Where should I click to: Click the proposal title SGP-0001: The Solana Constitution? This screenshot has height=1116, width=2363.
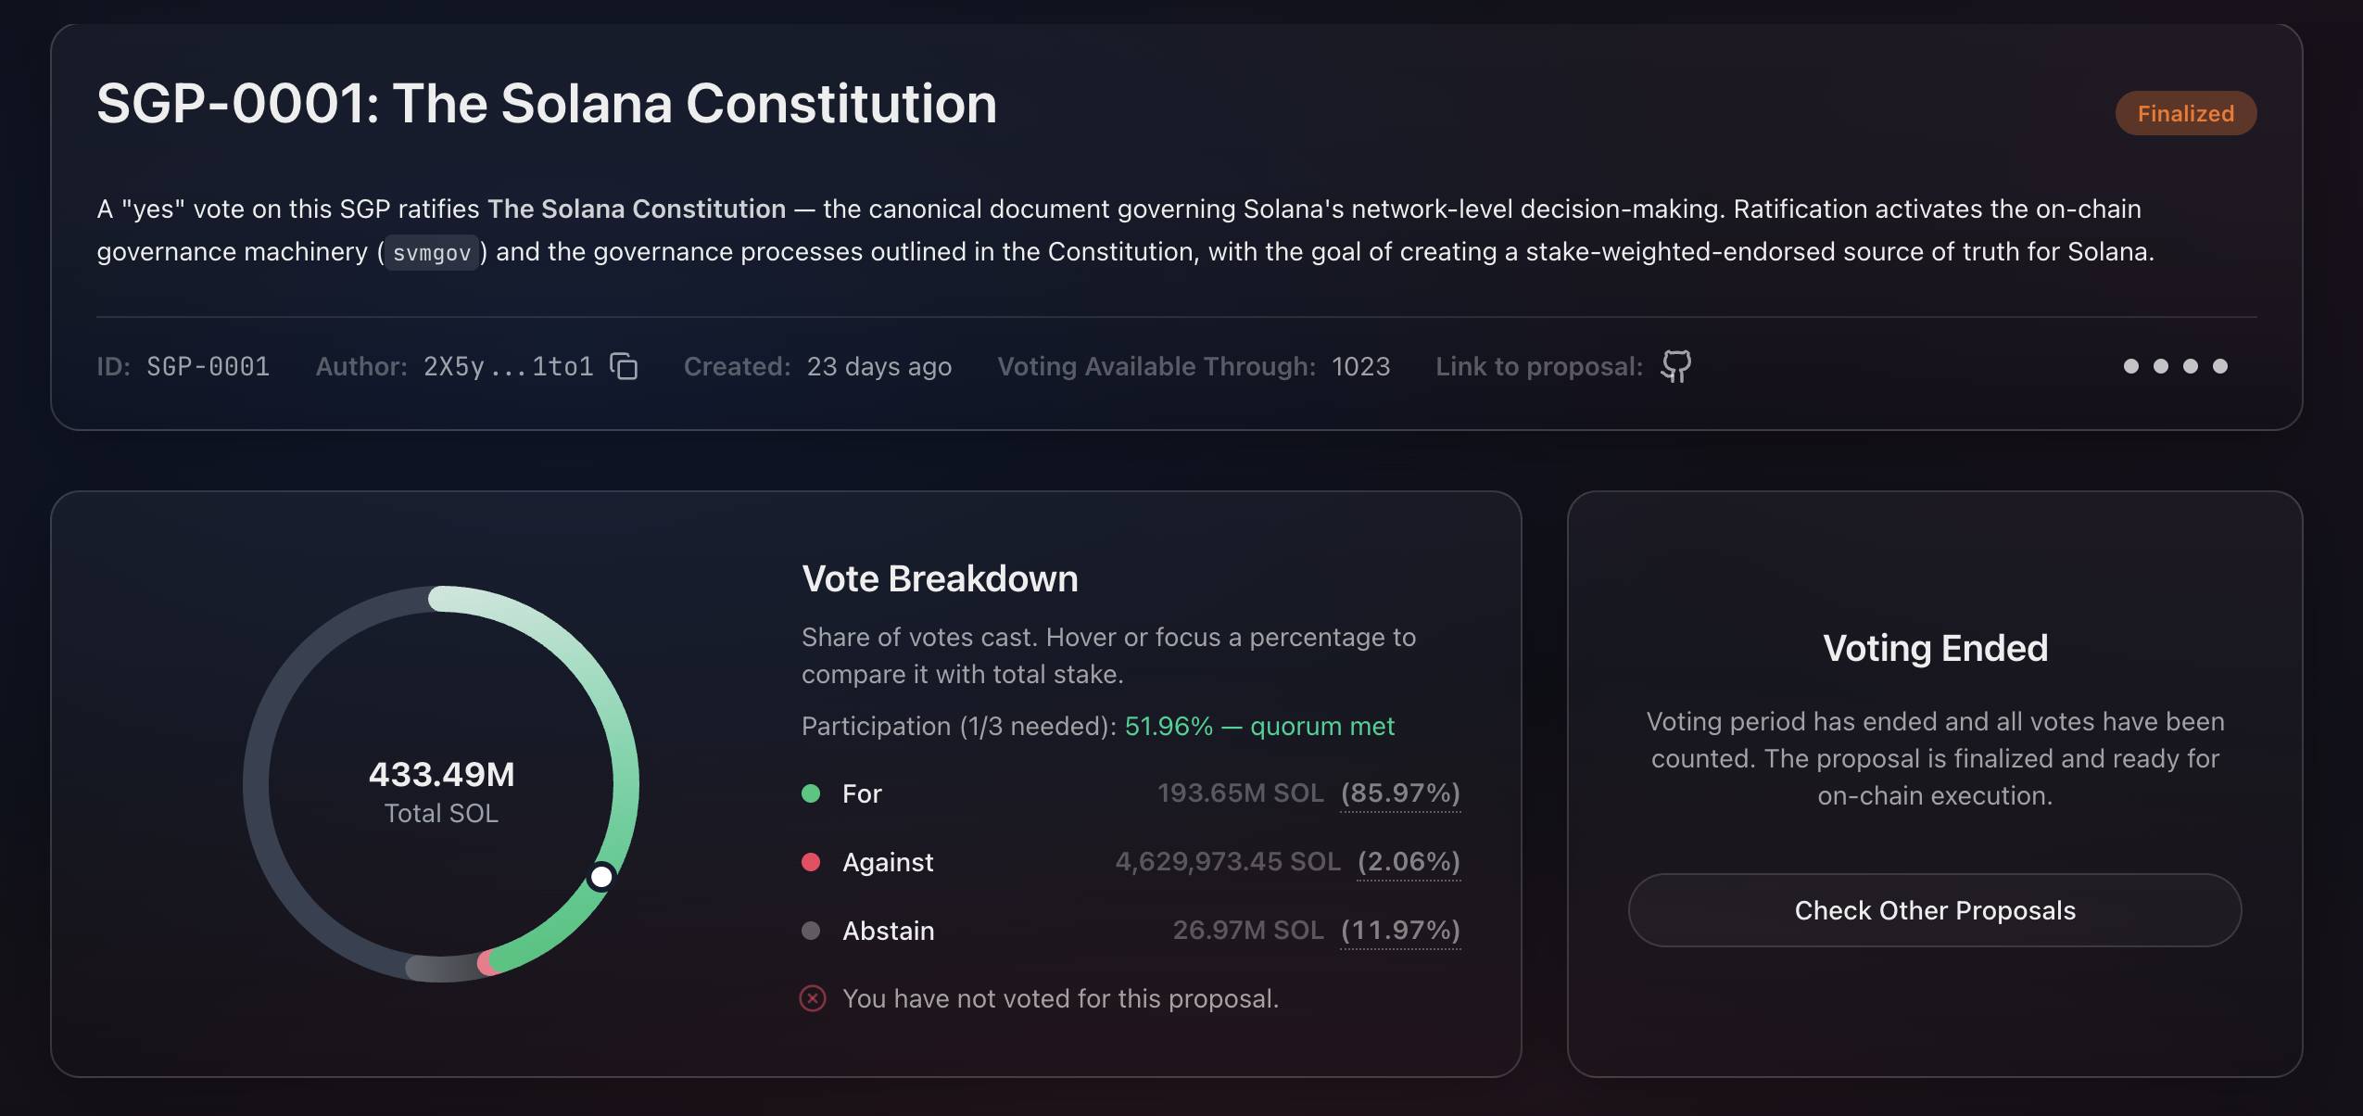[547, 103]
